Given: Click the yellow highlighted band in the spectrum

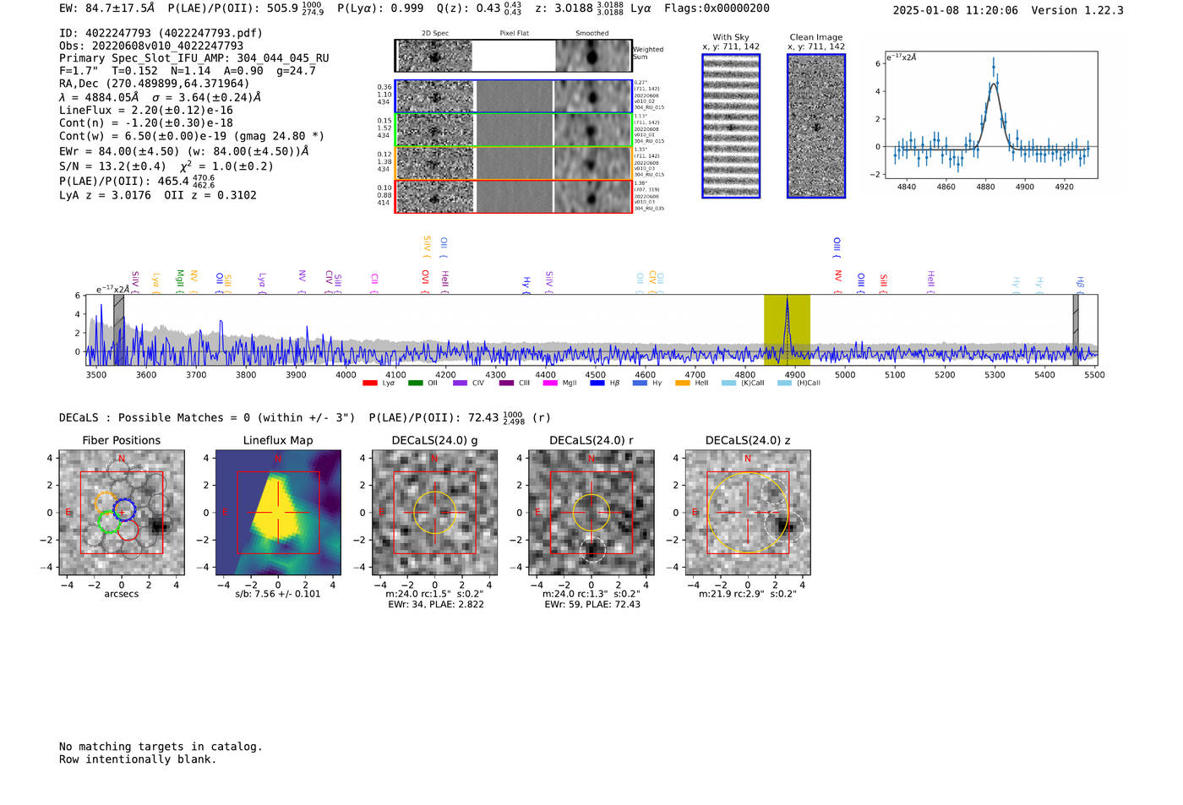Looking at the screenshot, I should point(787,330).
